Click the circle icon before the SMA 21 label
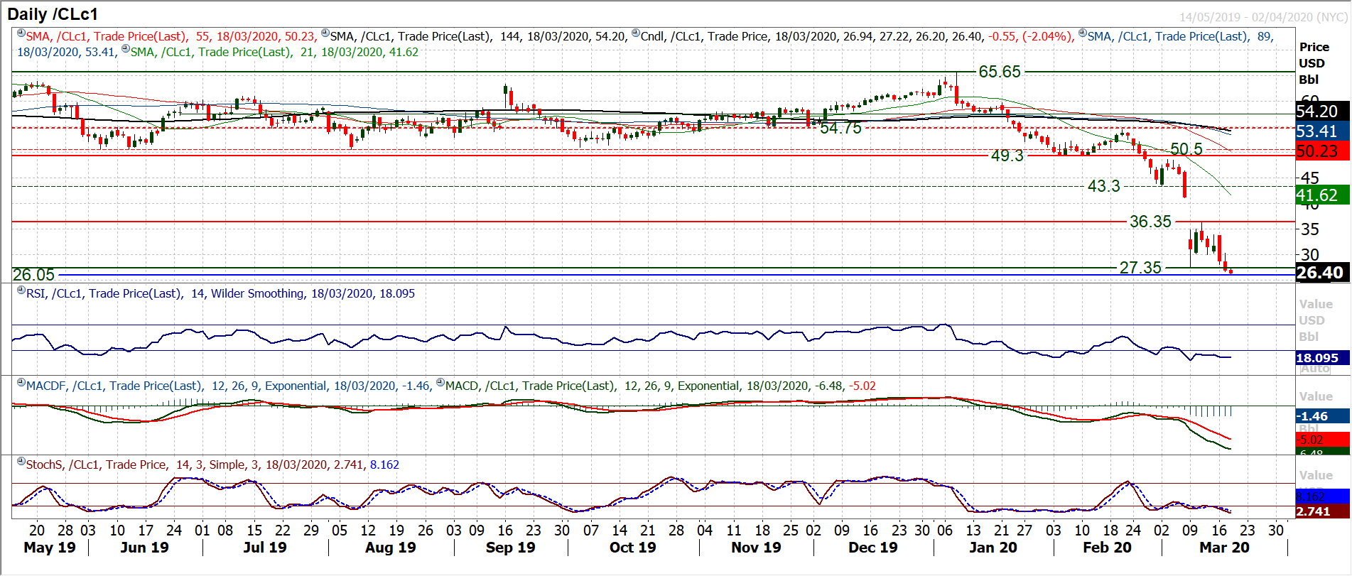This screenshot has width=1352, height=576. pyautogui.click(x=126, y=49)
